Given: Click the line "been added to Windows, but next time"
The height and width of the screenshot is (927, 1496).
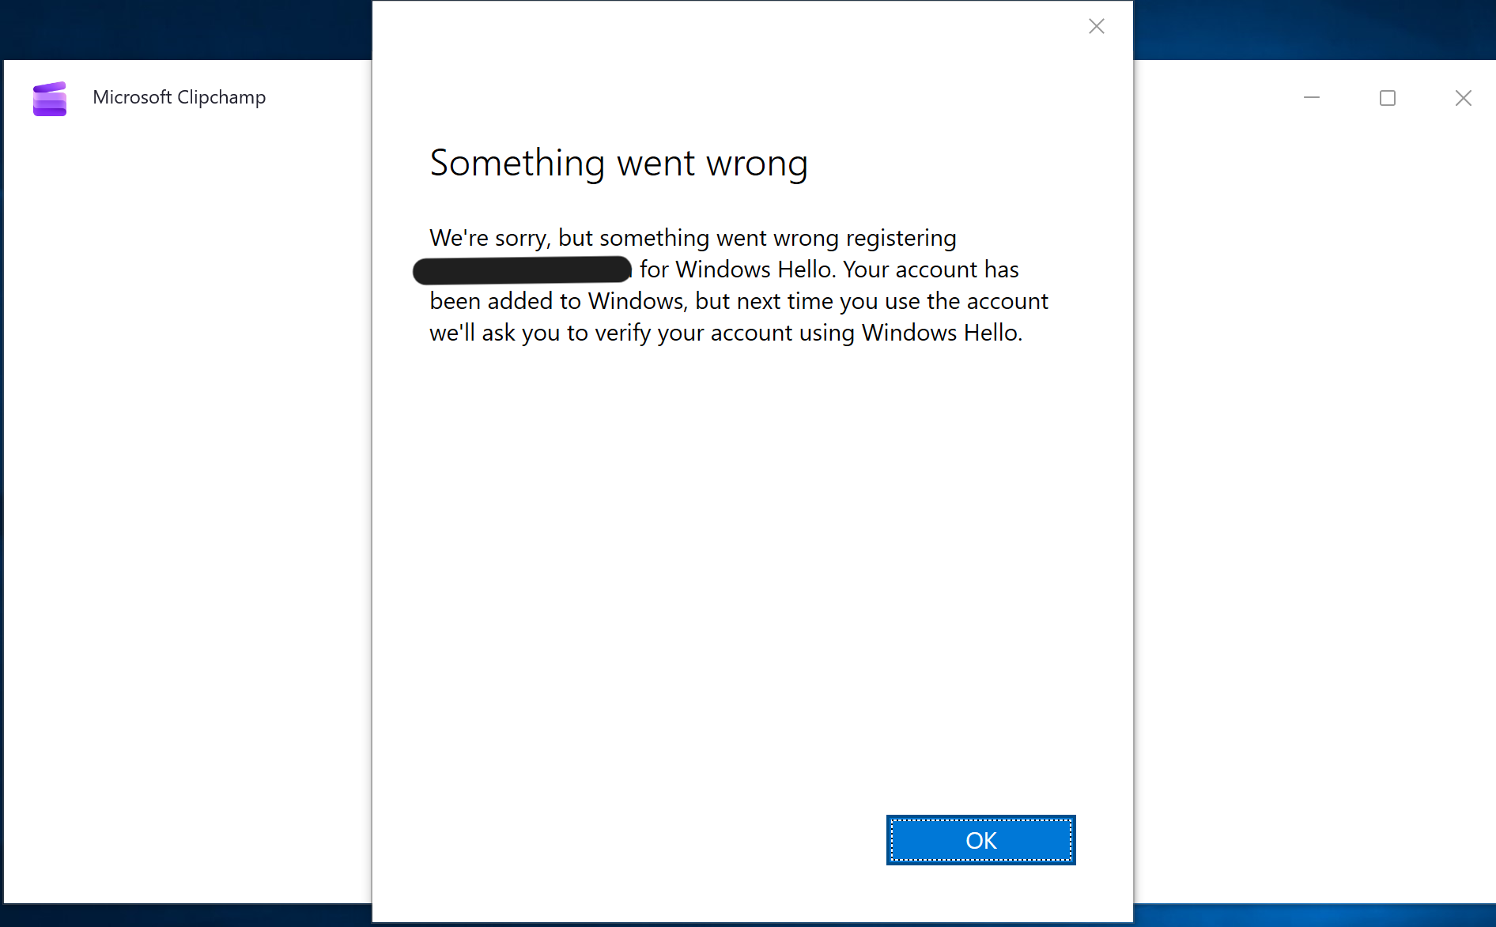Looking at the screenshot, I should pyautogui.click(x=739, y=301).
